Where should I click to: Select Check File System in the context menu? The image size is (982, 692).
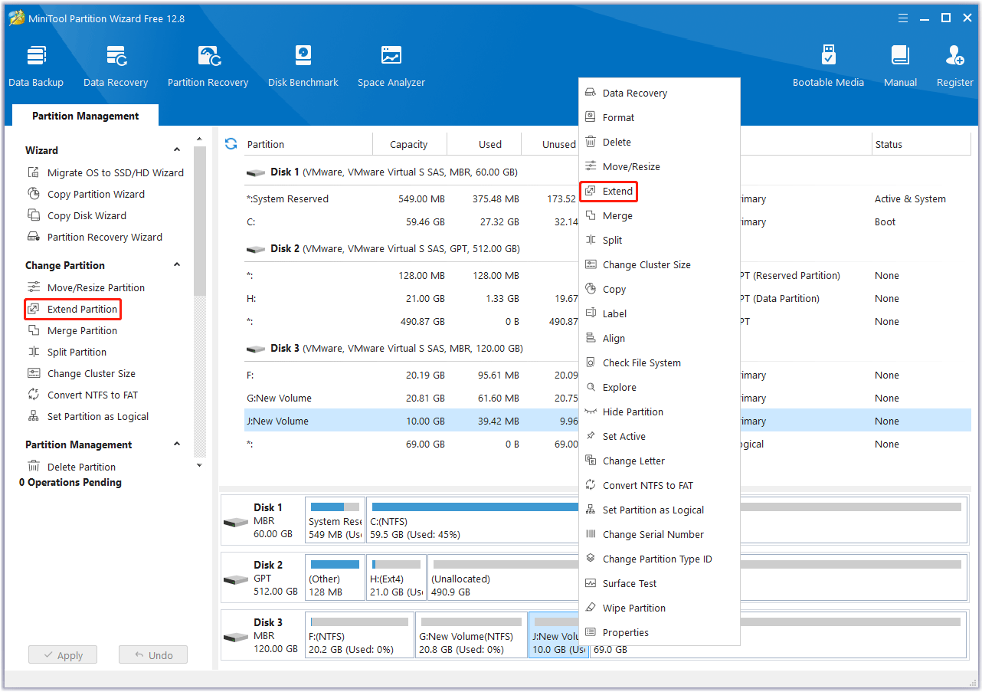click(659, 362)
